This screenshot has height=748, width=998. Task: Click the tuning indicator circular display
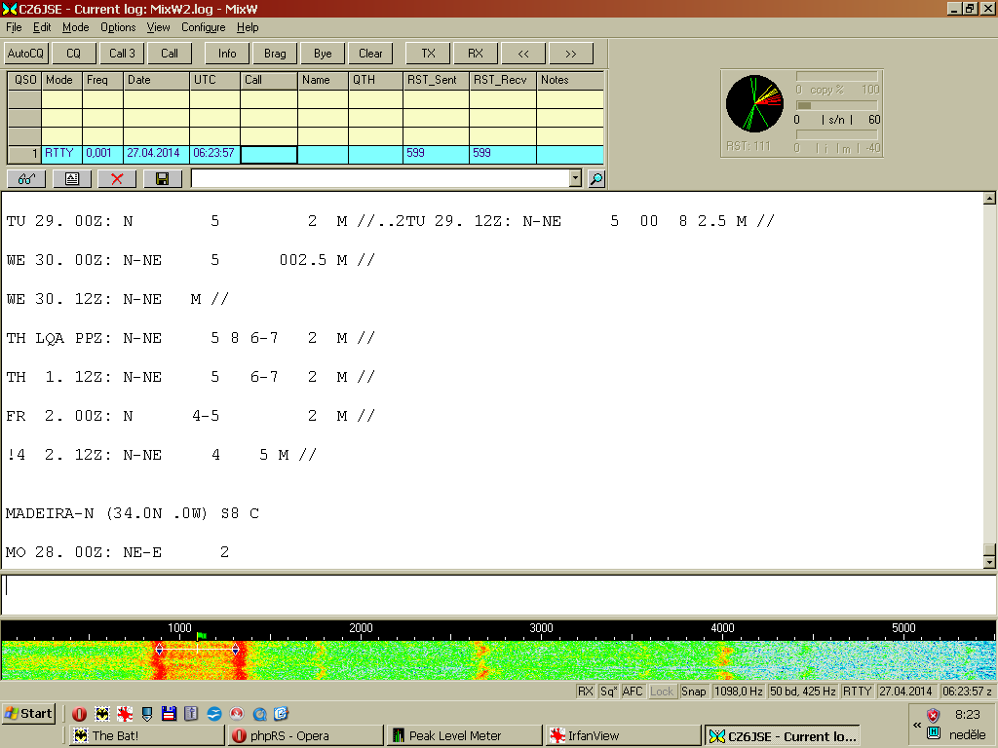pos(755,103)
